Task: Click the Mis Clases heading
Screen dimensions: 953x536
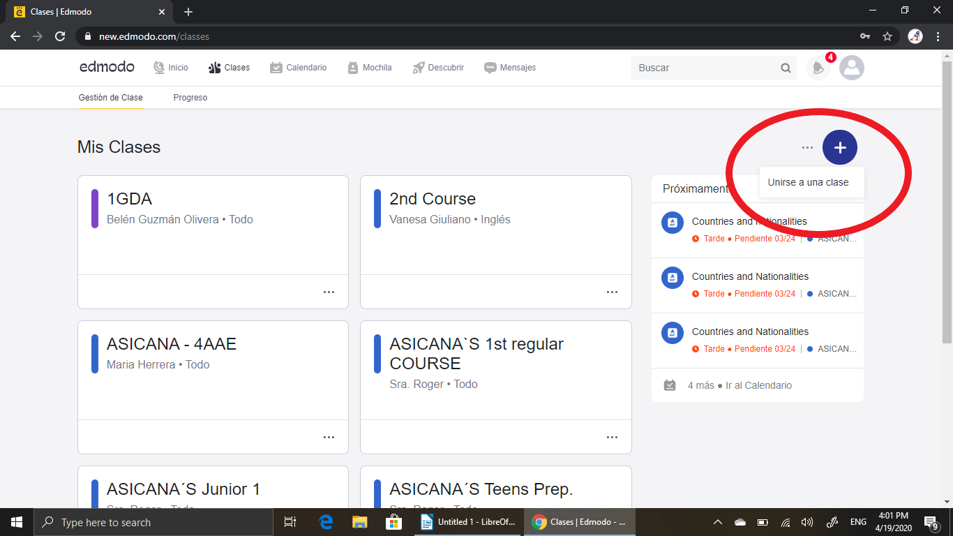Action: pyautogui.click(x=119, y=147)
